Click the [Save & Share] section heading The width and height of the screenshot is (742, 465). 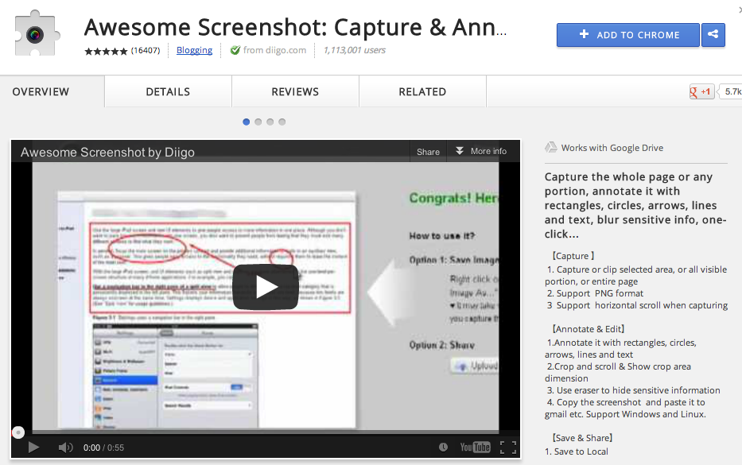(582, 437)
